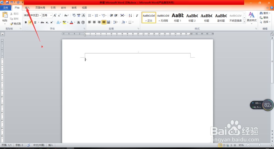Image resolution: width=274 pixels, height=149 pixels.
Task: Click the Copy (复制) button
Action: coord(14,19)
